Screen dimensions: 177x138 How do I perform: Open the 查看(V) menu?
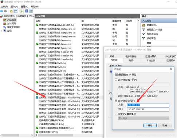[x=24, y=7]
